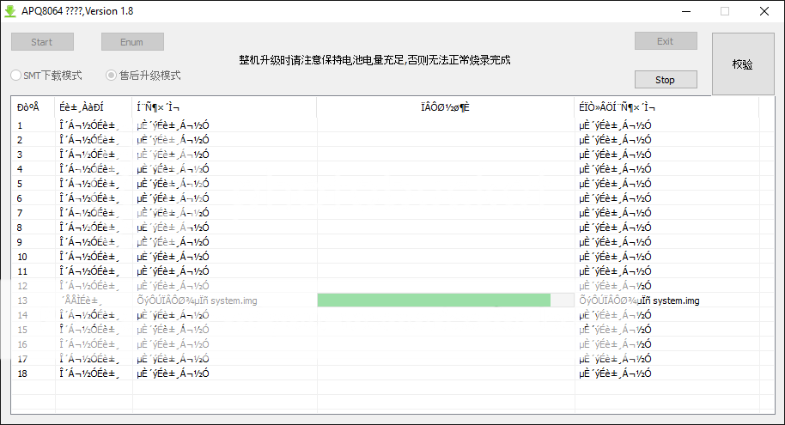Click the system.img status text in last column

[640, 301]
